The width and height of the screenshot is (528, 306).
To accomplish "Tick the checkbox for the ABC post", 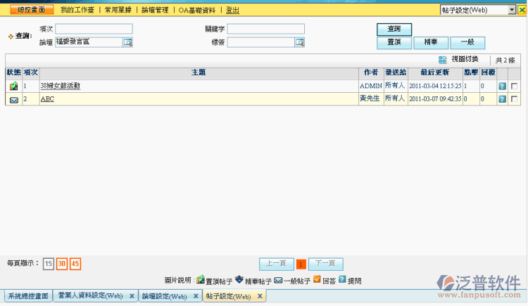I will tap(515, 99).
